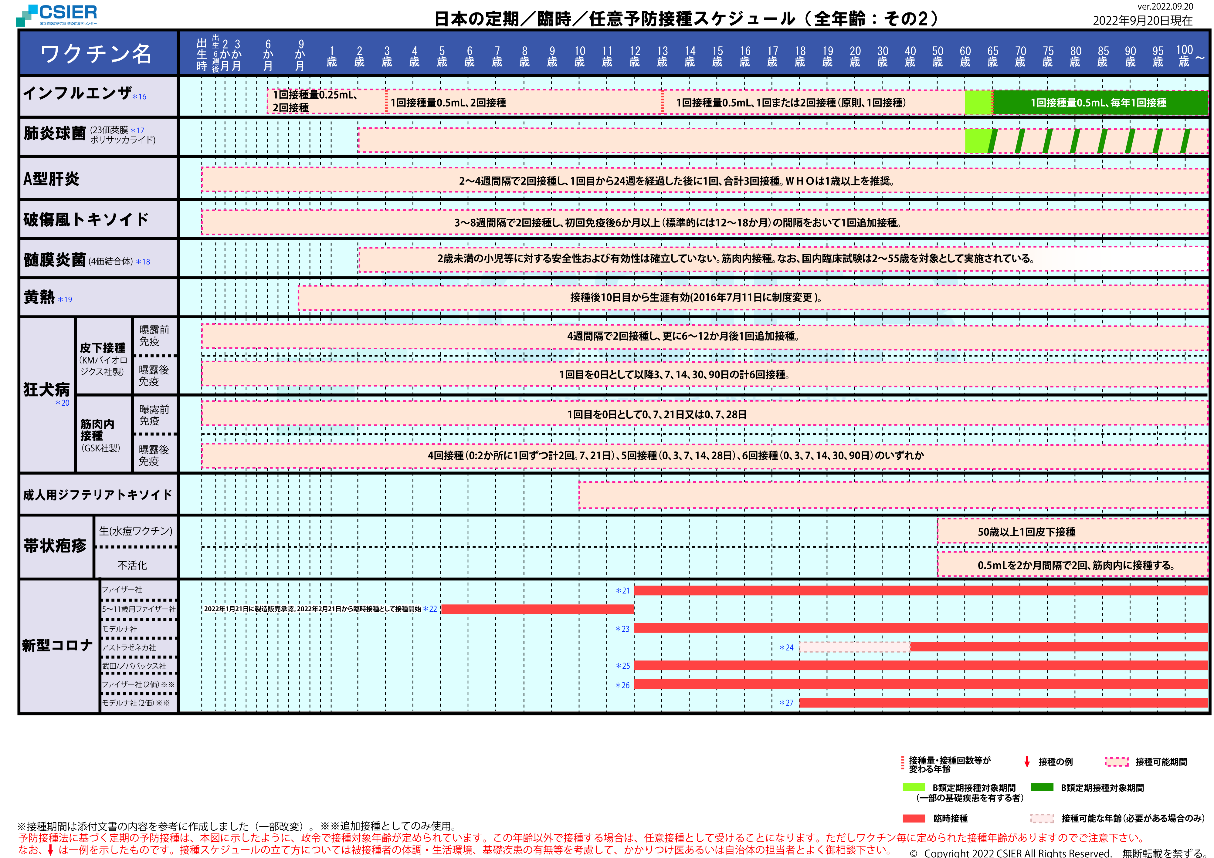Click the first diagonal green stripe in the pneumococcal row

point(992,141)
